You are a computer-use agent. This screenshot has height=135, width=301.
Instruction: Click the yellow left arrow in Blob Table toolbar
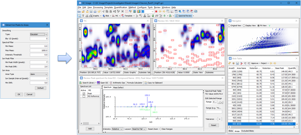[x=271, y=63]
